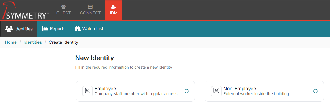
Task: Click the IDM add-person icon
Action: click(114, 7)
